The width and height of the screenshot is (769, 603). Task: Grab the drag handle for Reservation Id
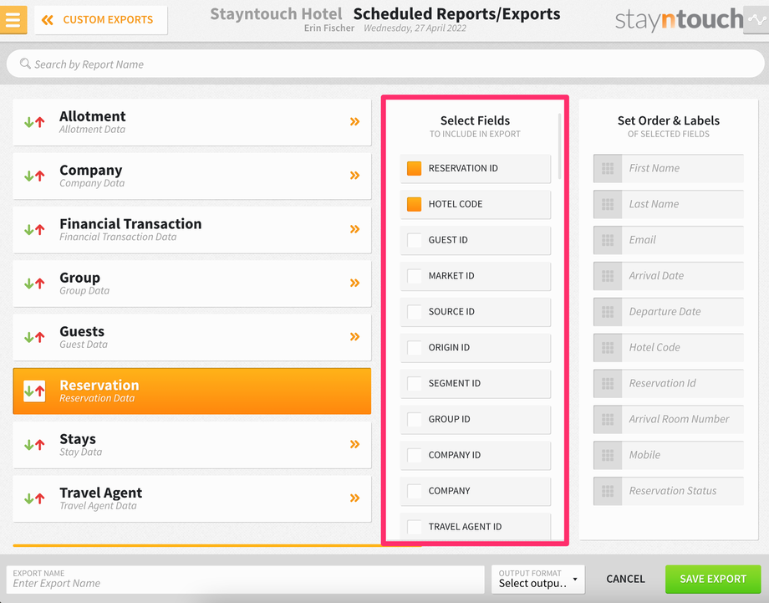[x=608, y=383]
